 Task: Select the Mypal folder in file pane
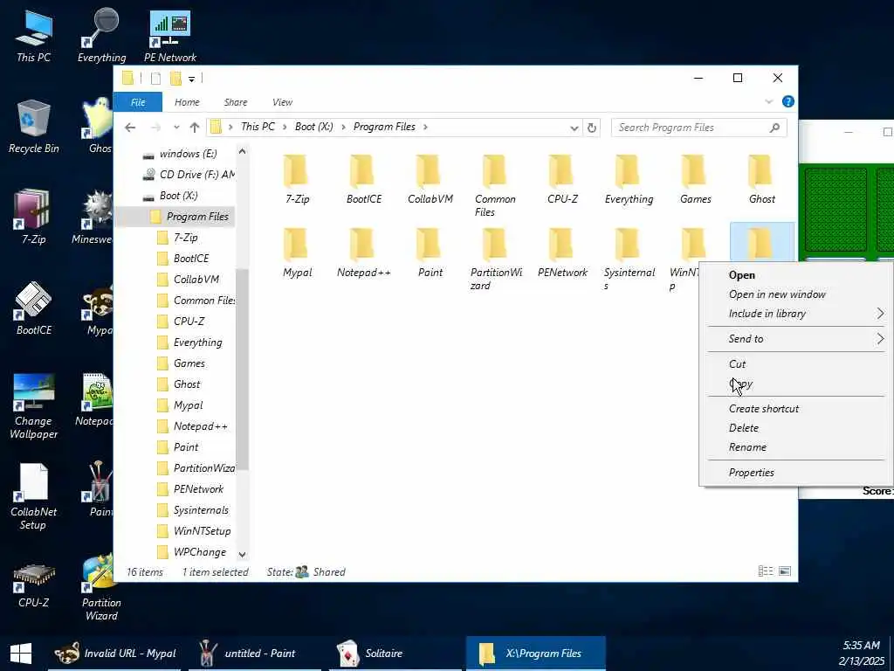(x=297, y=252)
